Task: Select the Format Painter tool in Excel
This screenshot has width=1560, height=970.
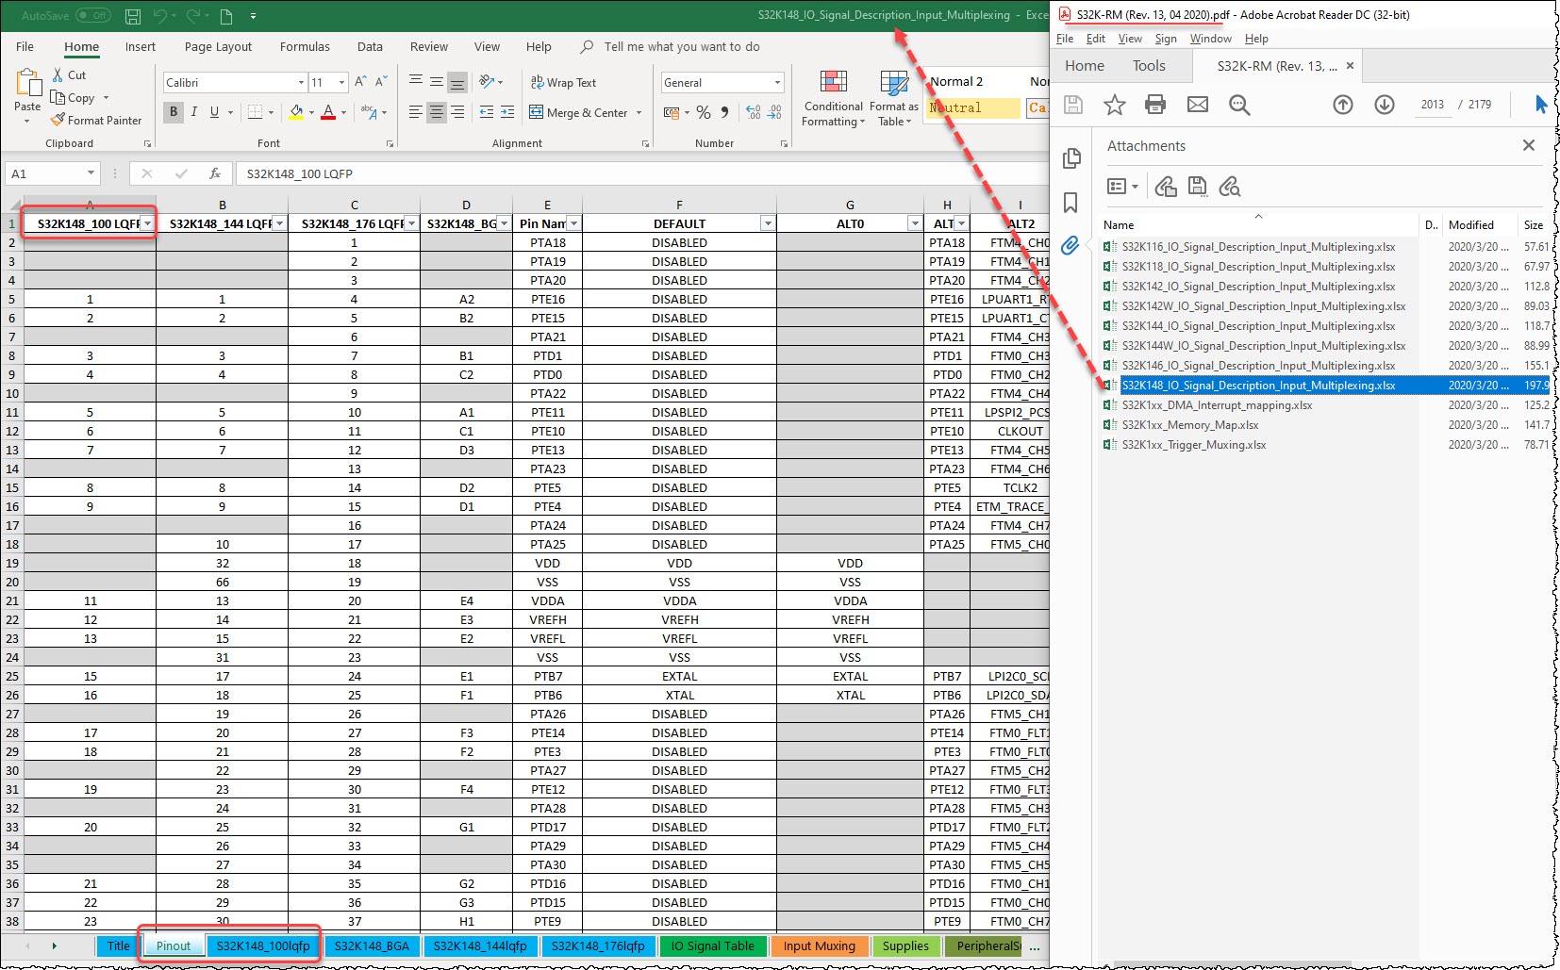Action: pyautogui.click(x=97, y=120)
